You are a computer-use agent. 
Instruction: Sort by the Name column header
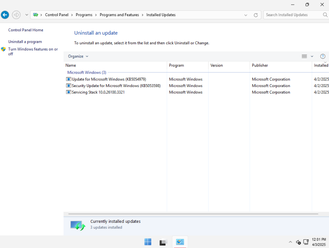click(x=115, y=65)
